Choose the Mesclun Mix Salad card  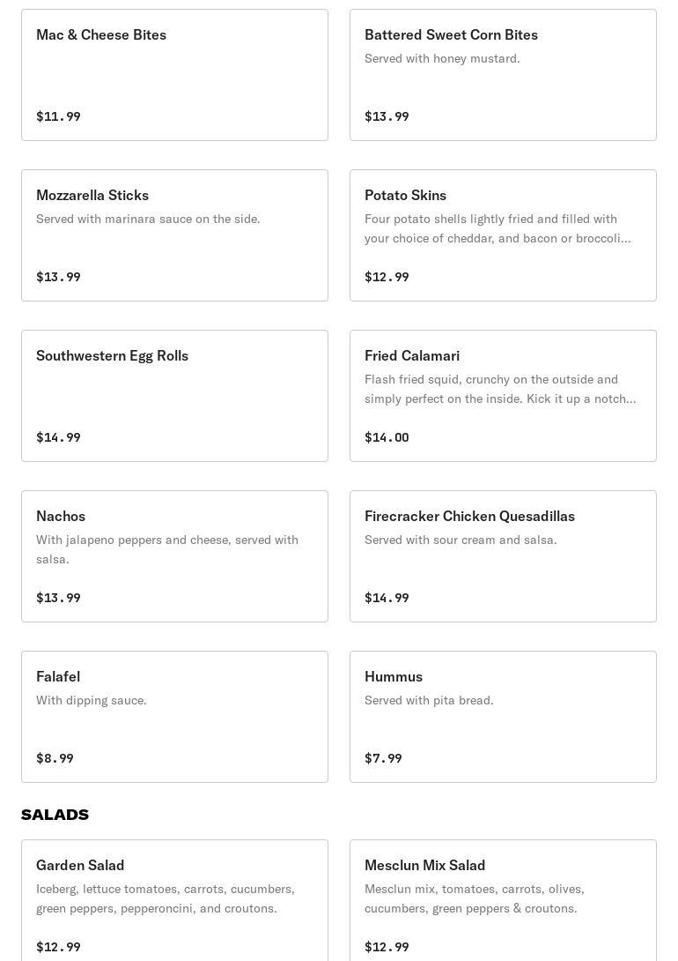click(x=503, y=901)
